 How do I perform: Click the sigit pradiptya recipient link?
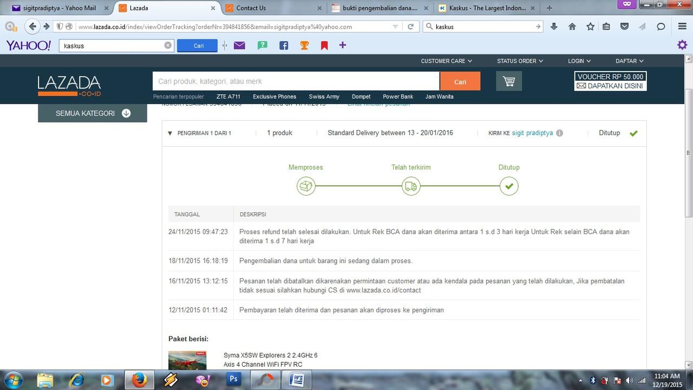(532, 133)
